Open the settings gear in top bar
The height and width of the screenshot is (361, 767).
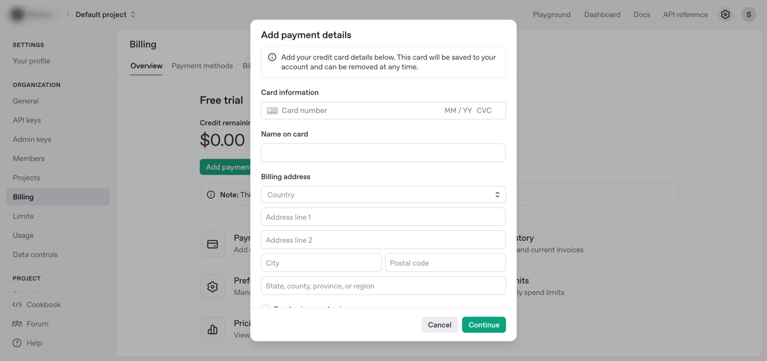(x=725, y=15)
